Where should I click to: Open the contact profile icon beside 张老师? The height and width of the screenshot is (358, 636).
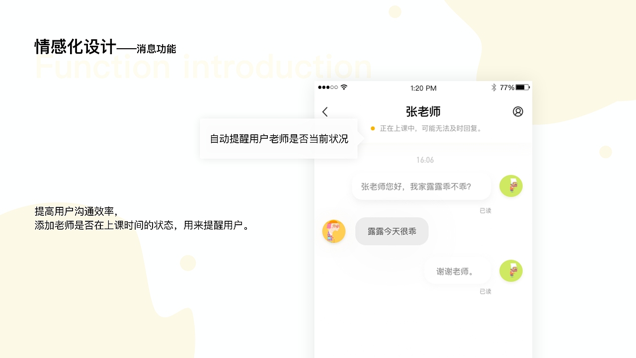click(x=518, y=112)
